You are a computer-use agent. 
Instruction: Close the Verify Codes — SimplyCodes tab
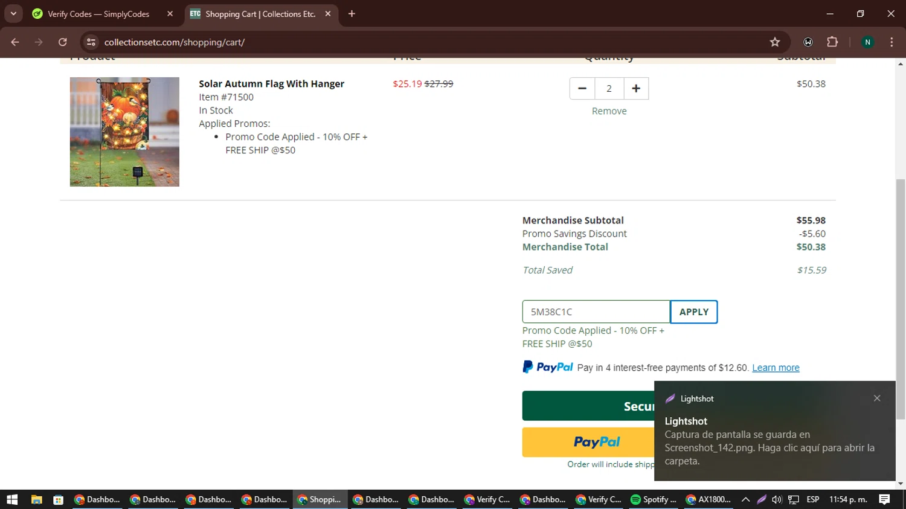coord(170,13)
